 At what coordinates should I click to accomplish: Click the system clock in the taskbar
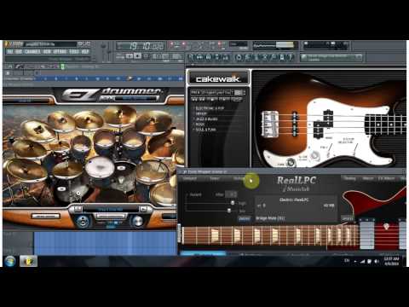click(391, 261)
